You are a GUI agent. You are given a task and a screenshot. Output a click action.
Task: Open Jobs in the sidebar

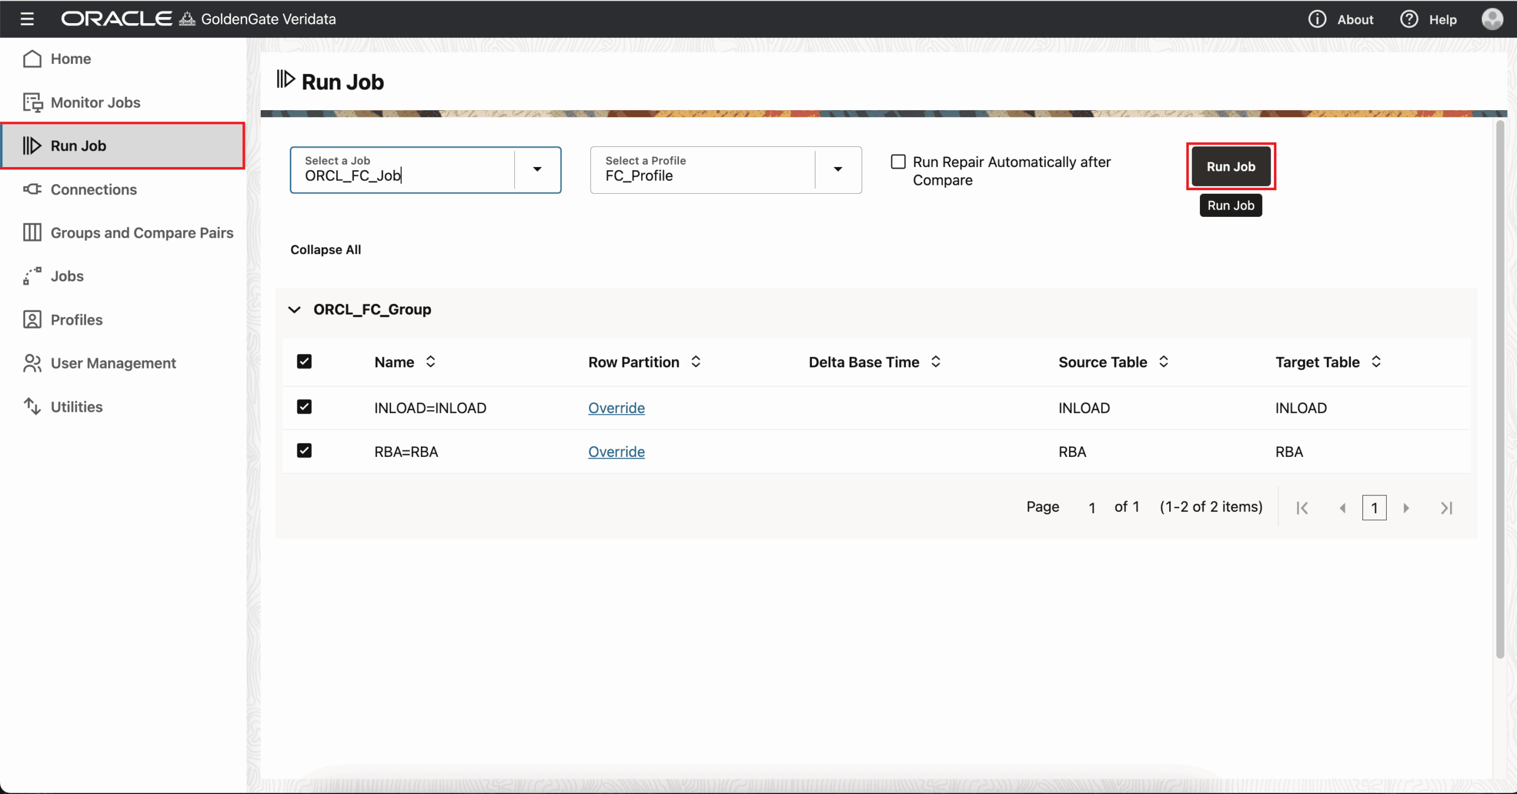pos(123,276)
